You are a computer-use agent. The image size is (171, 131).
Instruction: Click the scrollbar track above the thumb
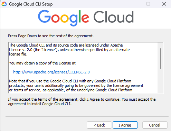[160, 46]
